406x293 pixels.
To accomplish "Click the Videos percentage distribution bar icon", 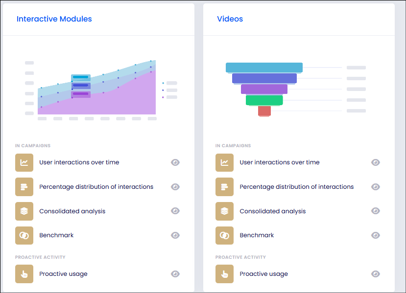I will [x=224, y=187].
